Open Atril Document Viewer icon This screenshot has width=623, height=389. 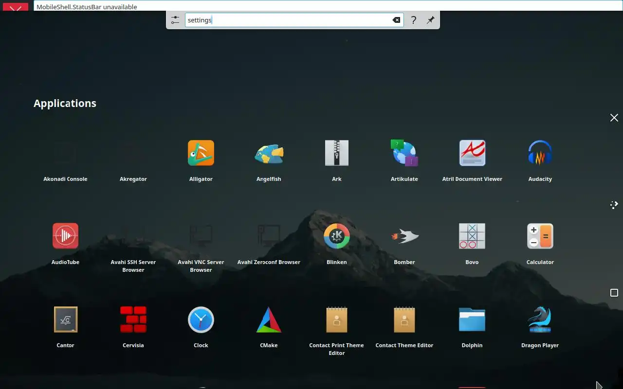472,153
